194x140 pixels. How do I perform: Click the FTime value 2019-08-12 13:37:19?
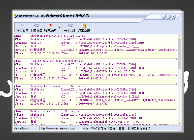point(45,78)
